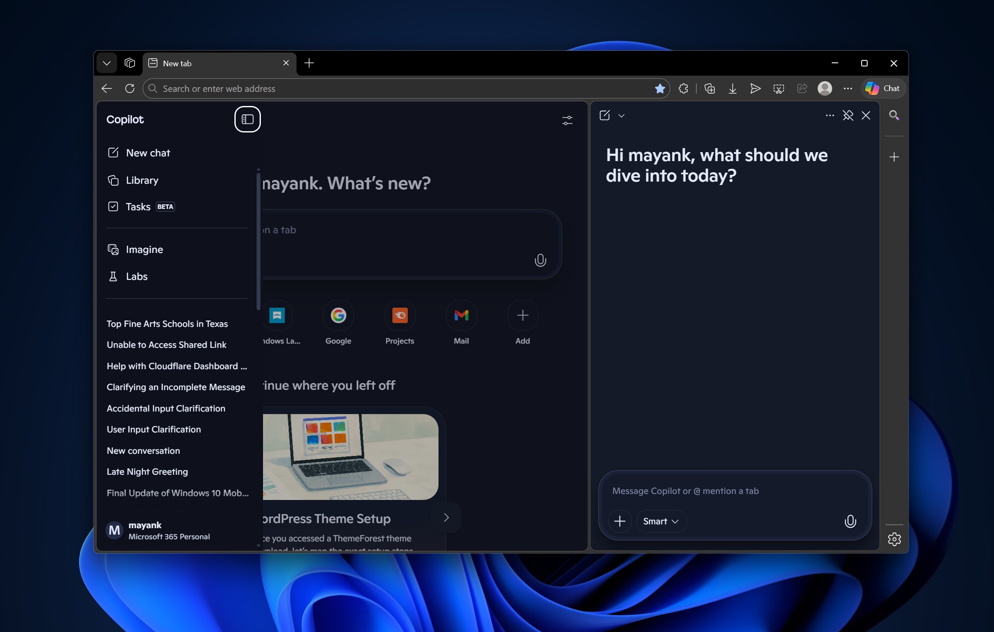This screenshot has width=994, height=632.
Task: Open search in the Copilot side panel
Action: pyautogui.click(x=895, y=115)
